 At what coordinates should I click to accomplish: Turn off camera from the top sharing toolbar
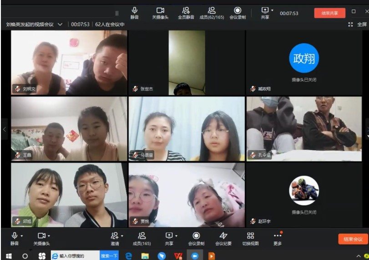click(160, 12)
